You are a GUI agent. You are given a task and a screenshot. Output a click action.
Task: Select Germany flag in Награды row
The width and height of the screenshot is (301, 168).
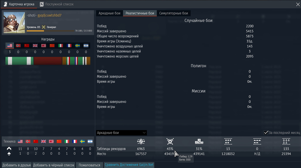[18, 45]
